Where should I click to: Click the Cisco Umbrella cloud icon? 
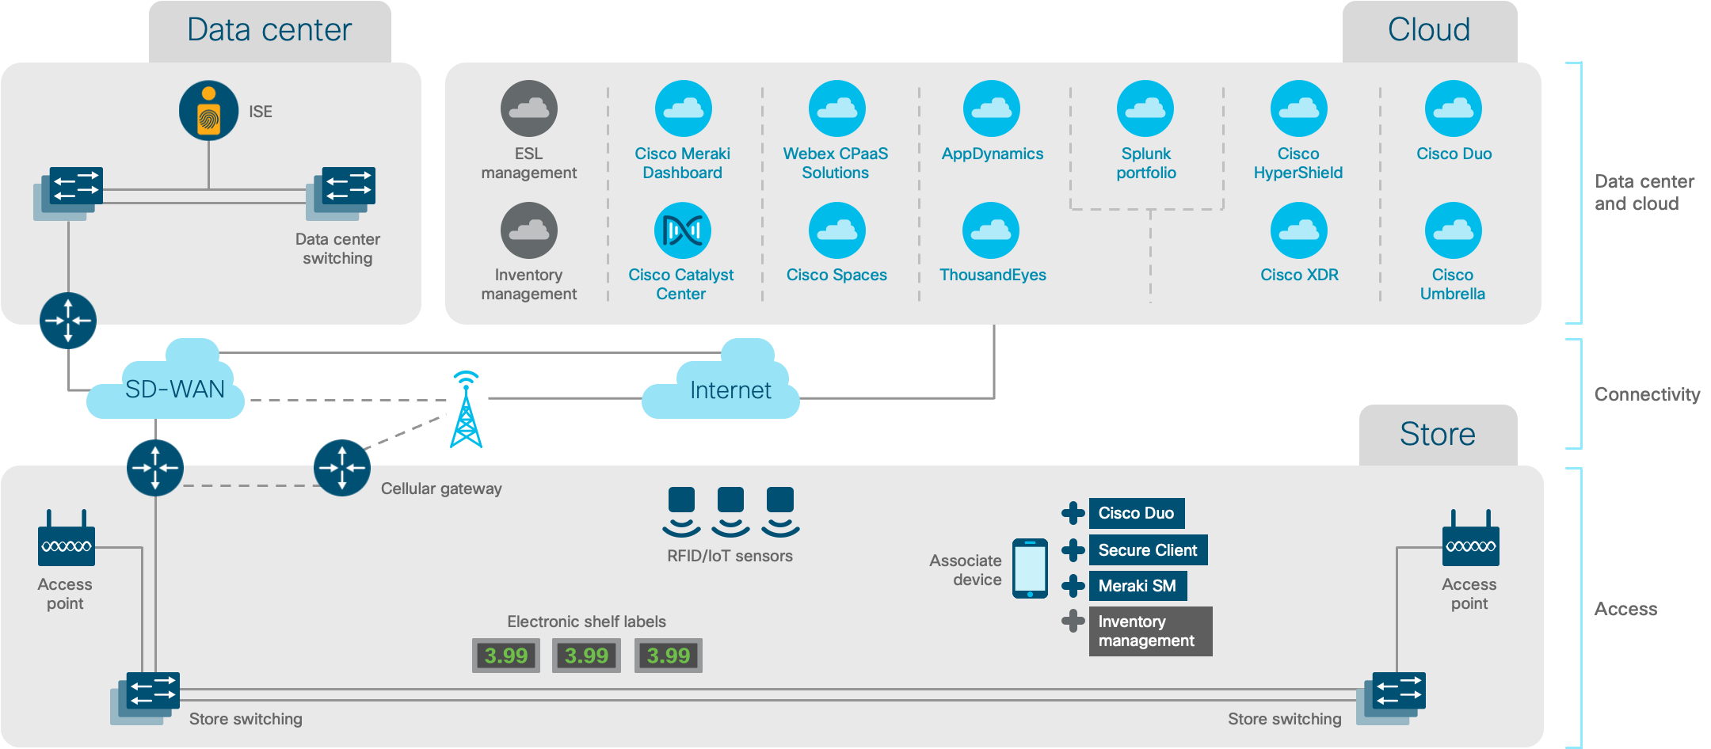click(1453, 230)
